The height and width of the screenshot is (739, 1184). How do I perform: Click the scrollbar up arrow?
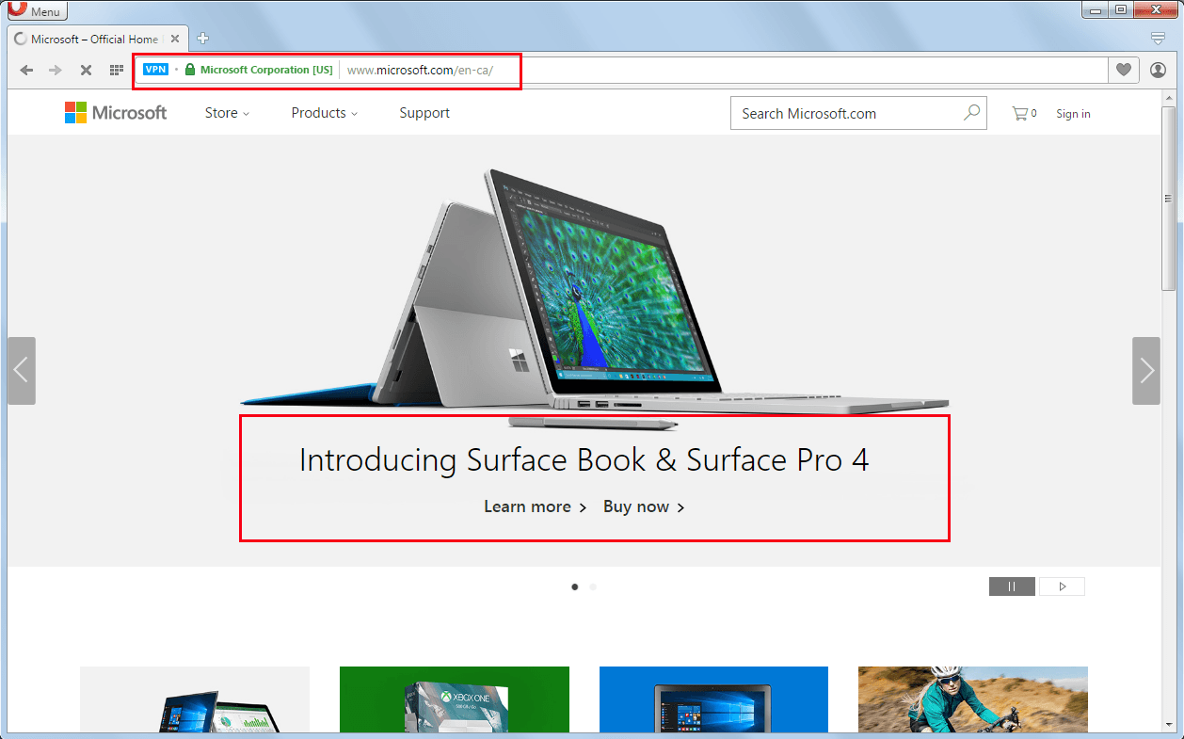point(1168,99)
